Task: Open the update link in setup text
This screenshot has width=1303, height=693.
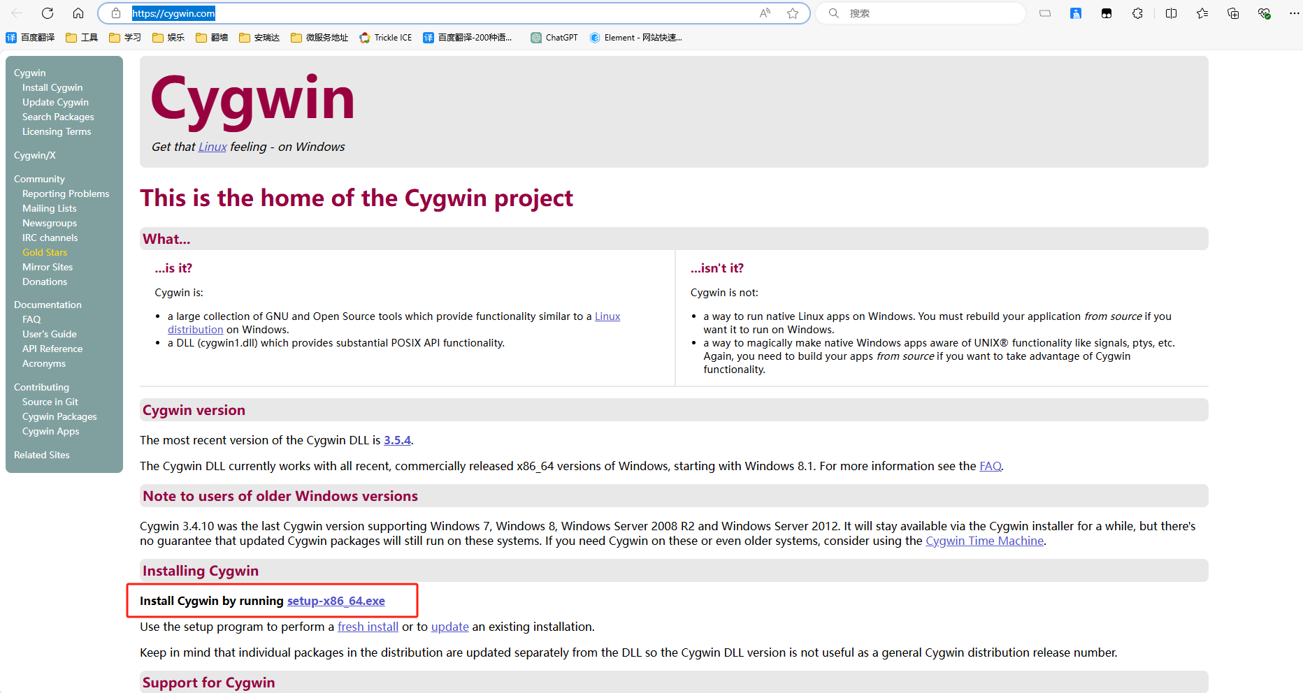Action: [450, 627]
